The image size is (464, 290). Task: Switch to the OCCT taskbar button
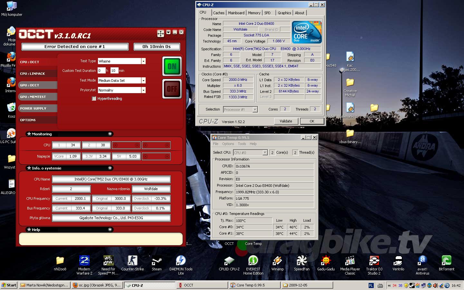[202, 285]
